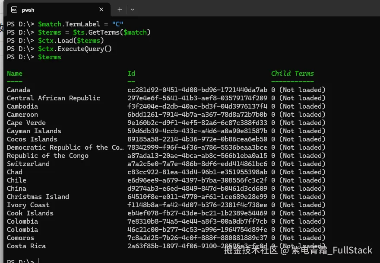Click the Cameroon term name
This screenshot has height=263, width=380.
(x=22, y=115)
